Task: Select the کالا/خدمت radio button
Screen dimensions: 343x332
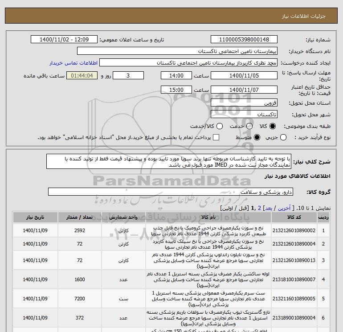Action: tap(220, 126)
